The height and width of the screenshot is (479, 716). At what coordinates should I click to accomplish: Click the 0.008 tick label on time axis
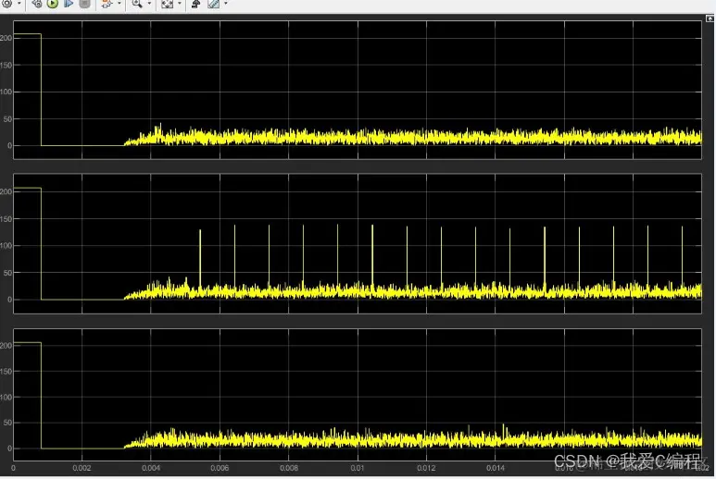point(289,468)
